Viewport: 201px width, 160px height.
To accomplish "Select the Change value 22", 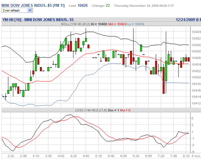I will point(108,5).
